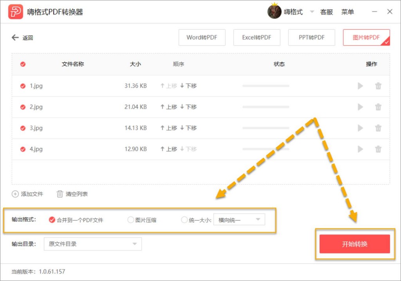401x281 pixels.
Task: Click the 大小 column header
Action: pos(135,64)
